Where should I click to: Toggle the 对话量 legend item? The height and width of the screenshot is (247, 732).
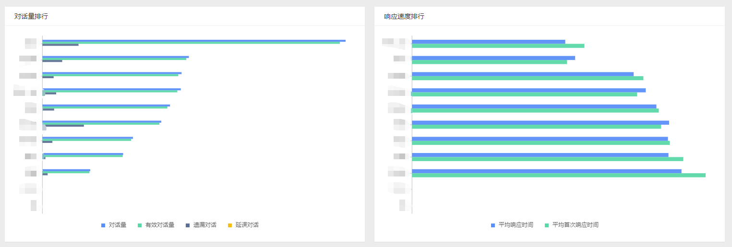(114, 225)
